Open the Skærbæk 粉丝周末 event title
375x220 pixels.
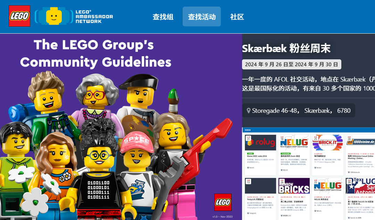[x=286, y=48]
